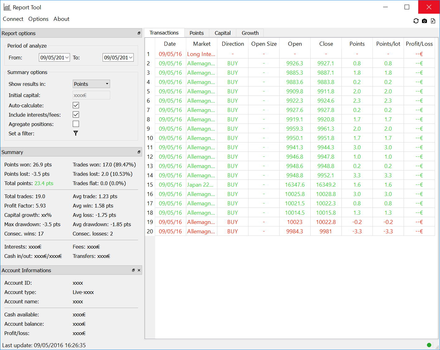Float the Account Informations panel
Image resolution: width=440 pixels, height=350 pixels.
[133, 270]
